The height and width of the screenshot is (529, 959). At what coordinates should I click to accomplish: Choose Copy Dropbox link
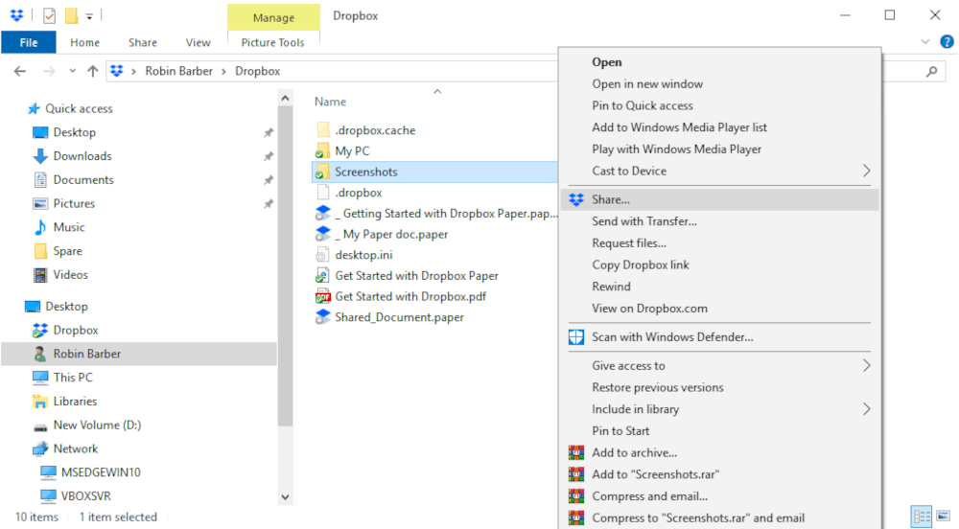719,264
